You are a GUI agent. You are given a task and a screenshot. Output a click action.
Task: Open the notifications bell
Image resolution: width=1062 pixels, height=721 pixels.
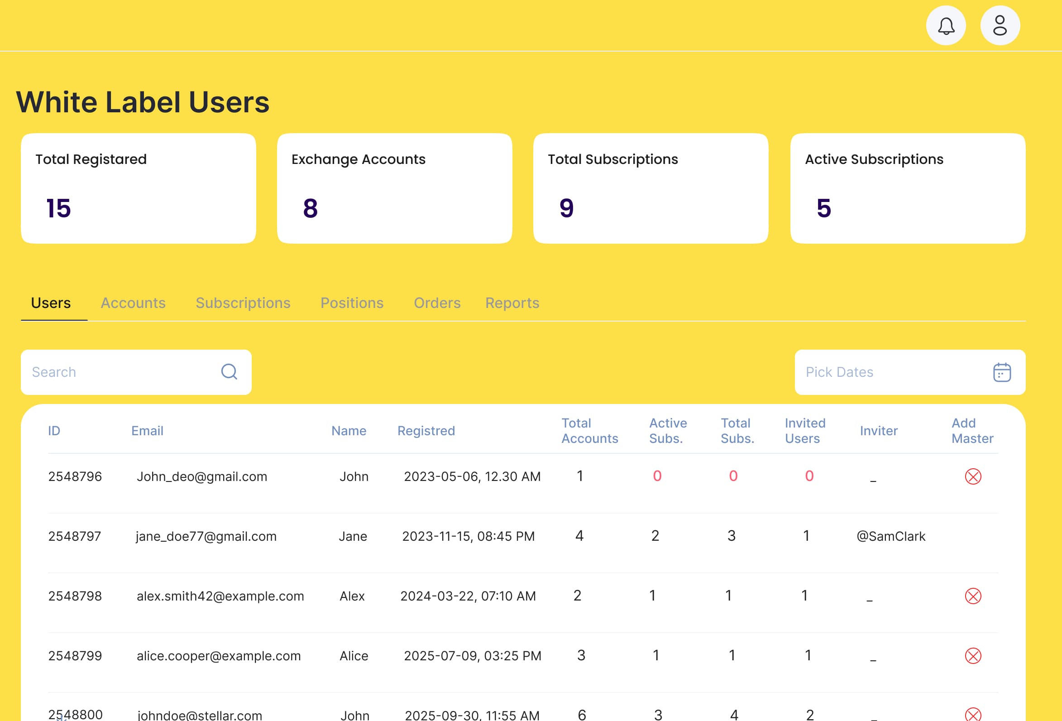coord(946,26)
